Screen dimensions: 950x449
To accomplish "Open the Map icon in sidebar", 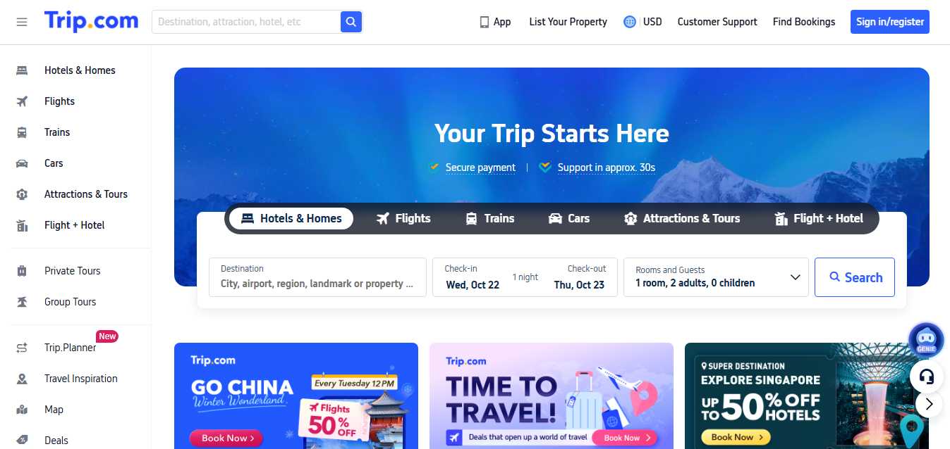I will click(22, 410).
